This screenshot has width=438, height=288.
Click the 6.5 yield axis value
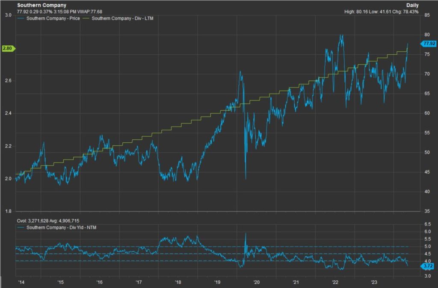point(428,224)
